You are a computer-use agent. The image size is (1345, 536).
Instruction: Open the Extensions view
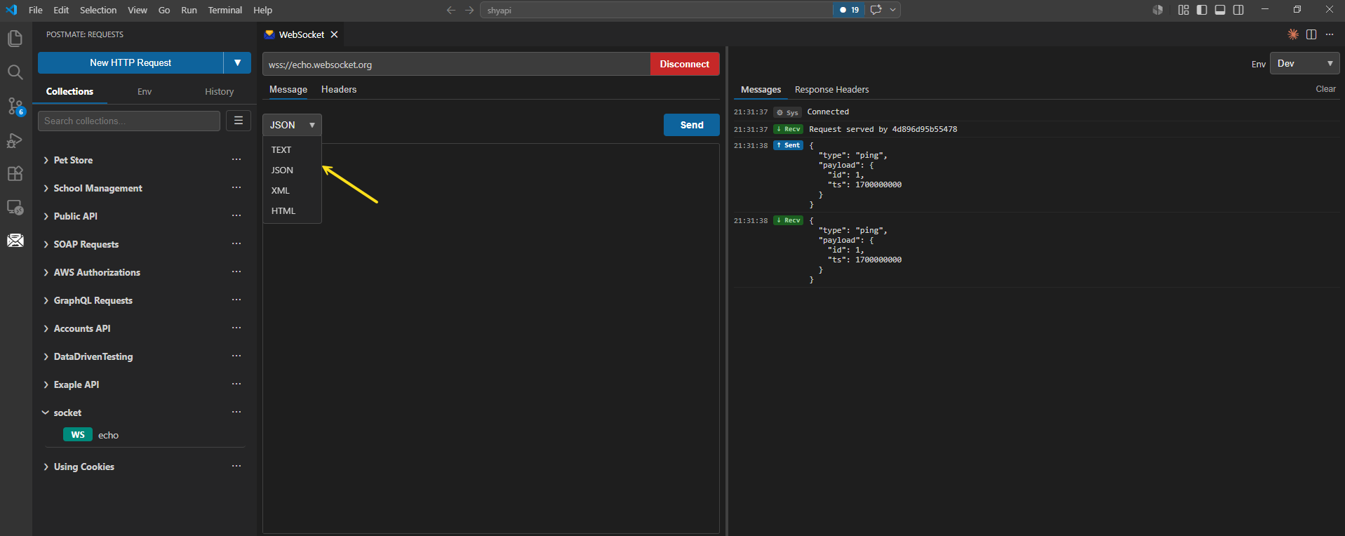point(15,174)
